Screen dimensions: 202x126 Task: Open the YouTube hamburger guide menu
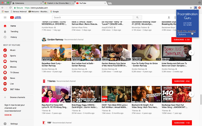[x=5, y=17]
